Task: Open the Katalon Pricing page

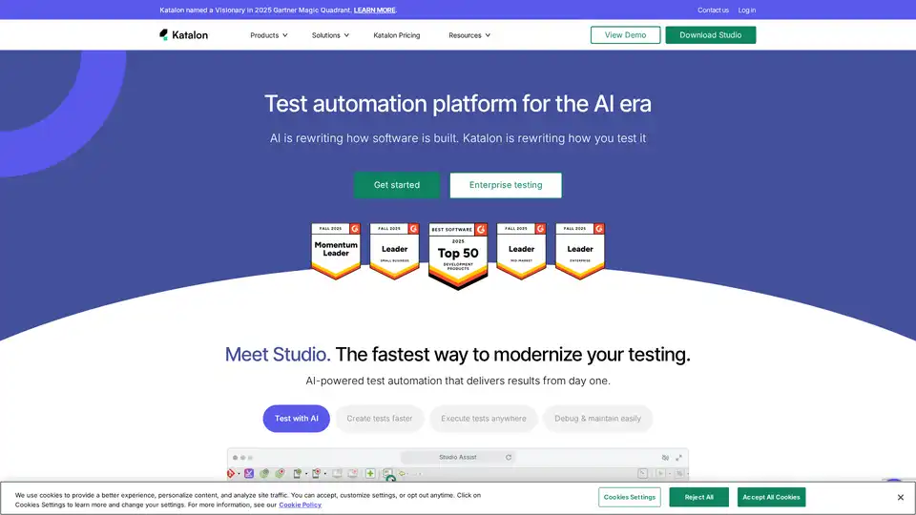Action: (x=396, y=35)
